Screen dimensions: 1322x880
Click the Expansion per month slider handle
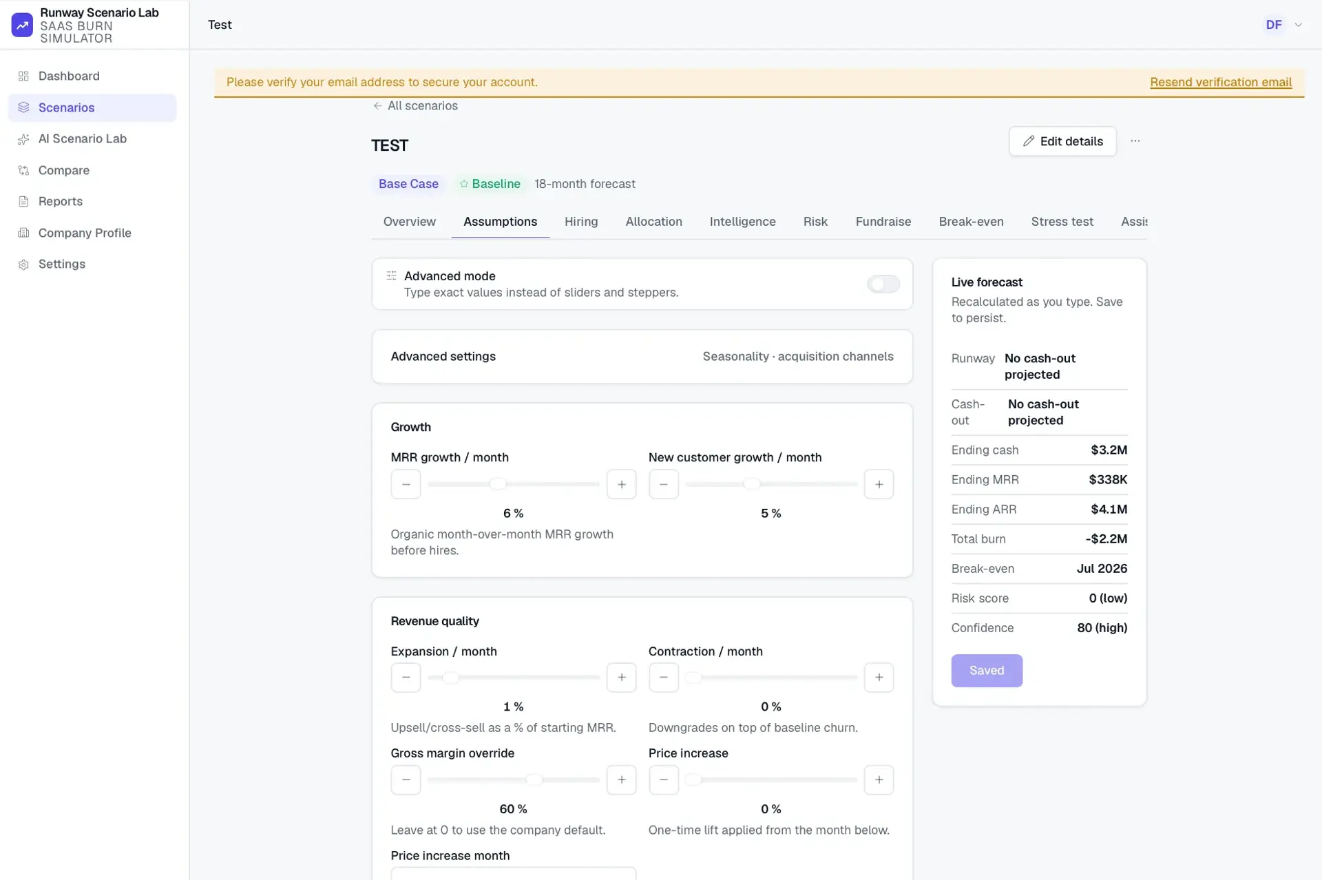point(450,678)
